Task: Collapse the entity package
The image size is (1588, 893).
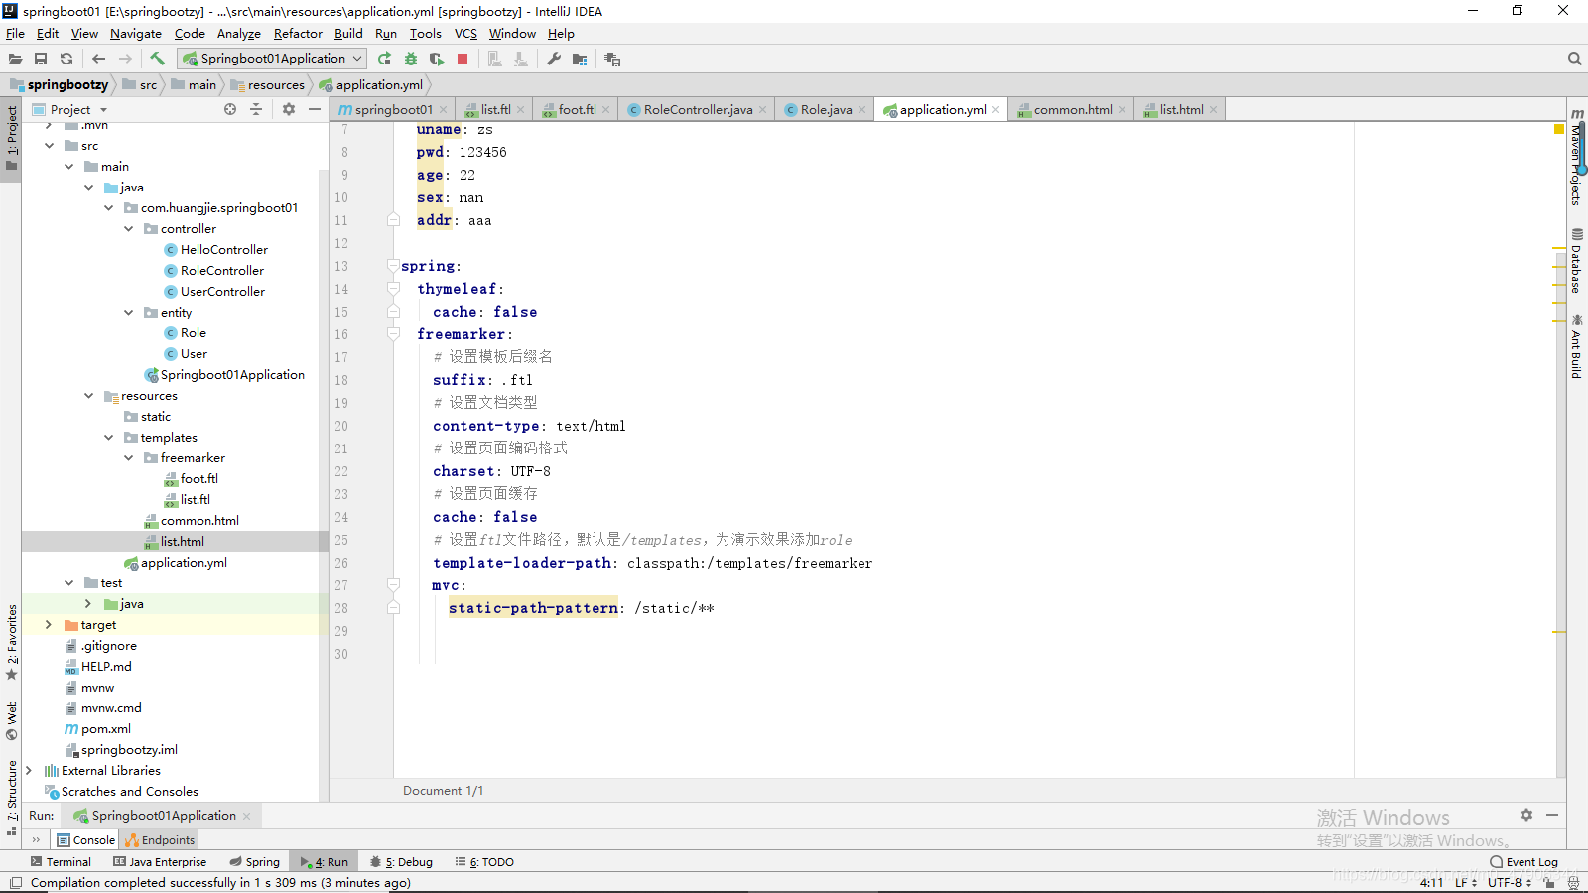Action: [129, 313]
